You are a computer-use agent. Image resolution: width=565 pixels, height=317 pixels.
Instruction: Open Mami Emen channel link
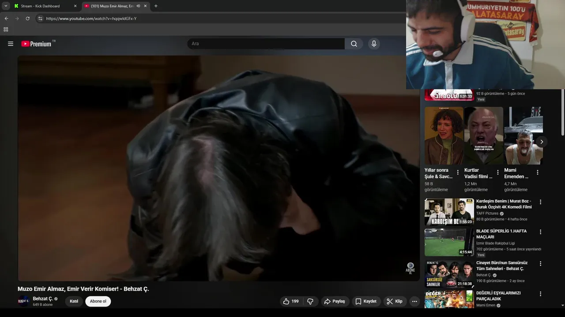[486, 305]
